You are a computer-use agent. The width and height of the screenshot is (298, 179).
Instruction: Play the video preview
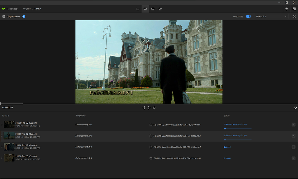pyautogui.click(x=149, y=108)
